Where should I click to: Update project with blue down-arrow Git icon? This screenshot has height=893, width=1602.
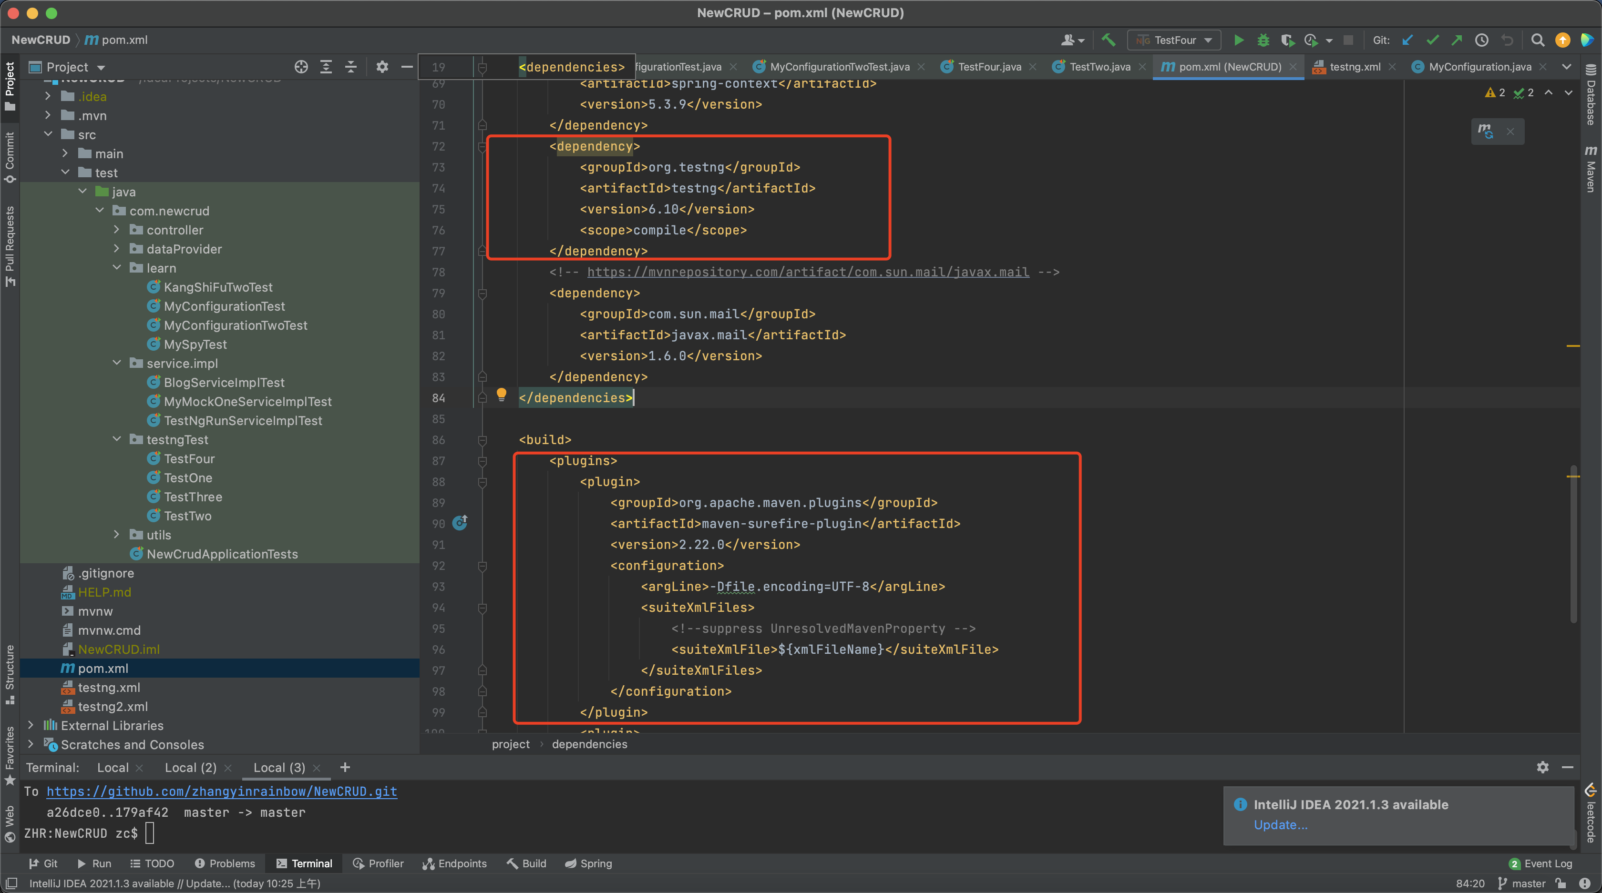click(x=1407, y=39)
